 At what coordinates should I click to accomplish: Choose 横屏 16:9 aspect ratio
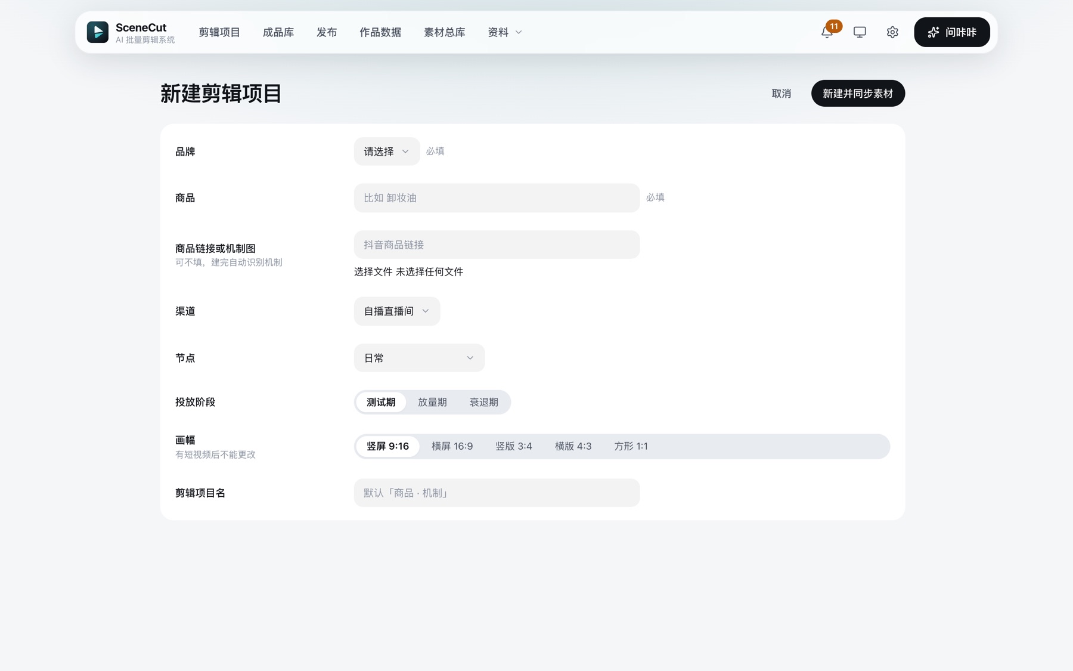point(452,446)
